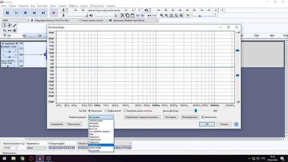Select the Envelope tool
The height and width of the screenshot is (162, 288).
(9, 25)
